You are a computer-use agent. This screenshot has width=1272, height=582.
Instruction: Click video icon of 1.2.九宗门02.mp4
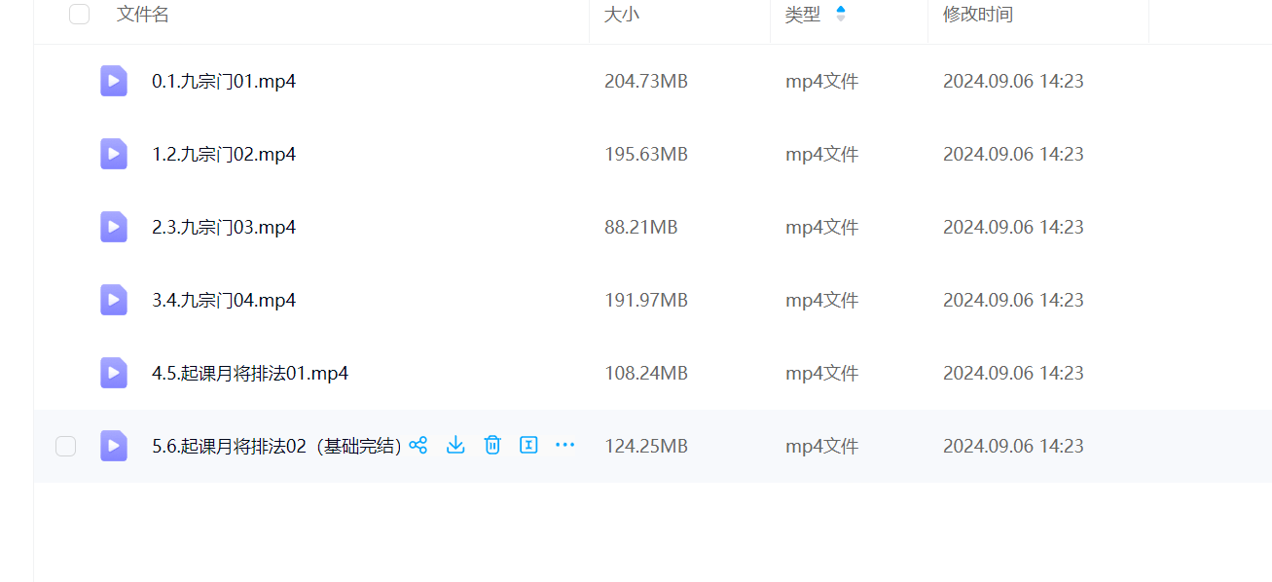114,154
